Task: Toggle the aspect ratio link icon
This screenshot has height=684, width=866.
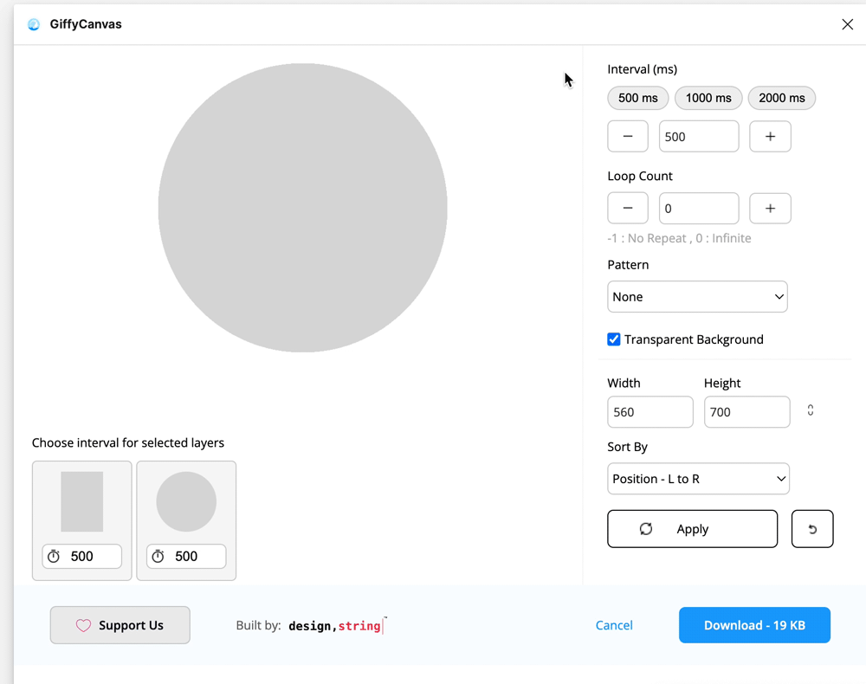Action: [x=811, y=410]
